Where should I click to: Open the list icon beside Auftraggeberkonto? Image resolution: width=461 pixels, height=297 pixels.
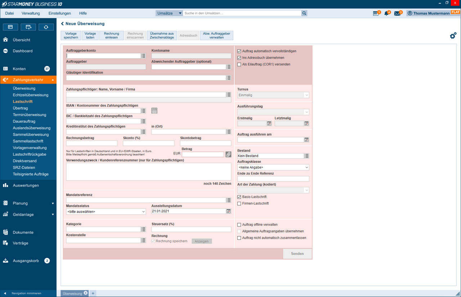143,56
